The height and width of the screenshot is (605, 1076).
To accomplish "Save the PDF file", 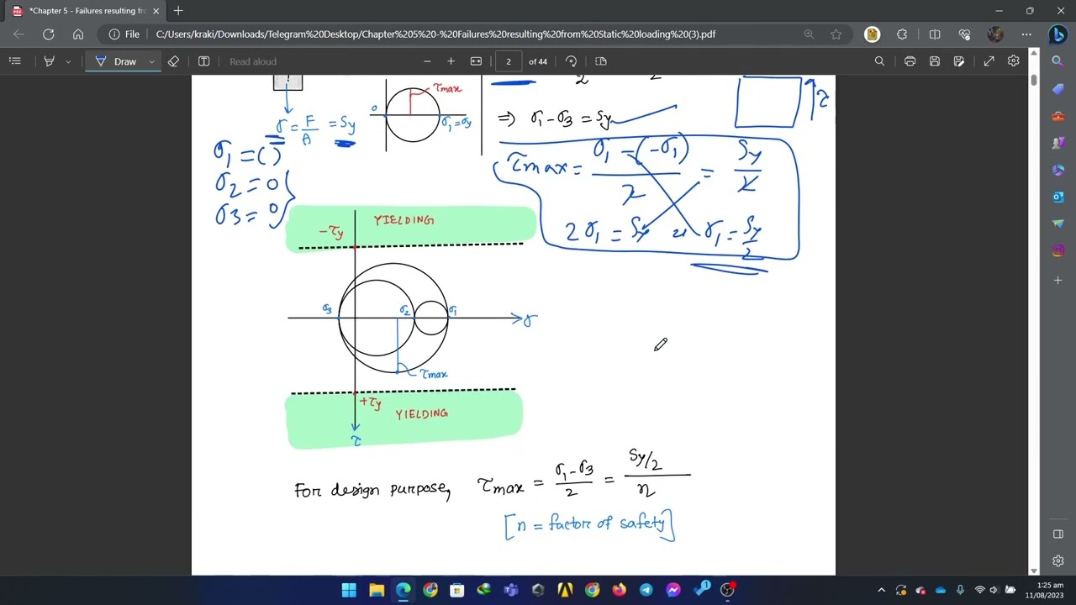I will (x=934, y=61).
